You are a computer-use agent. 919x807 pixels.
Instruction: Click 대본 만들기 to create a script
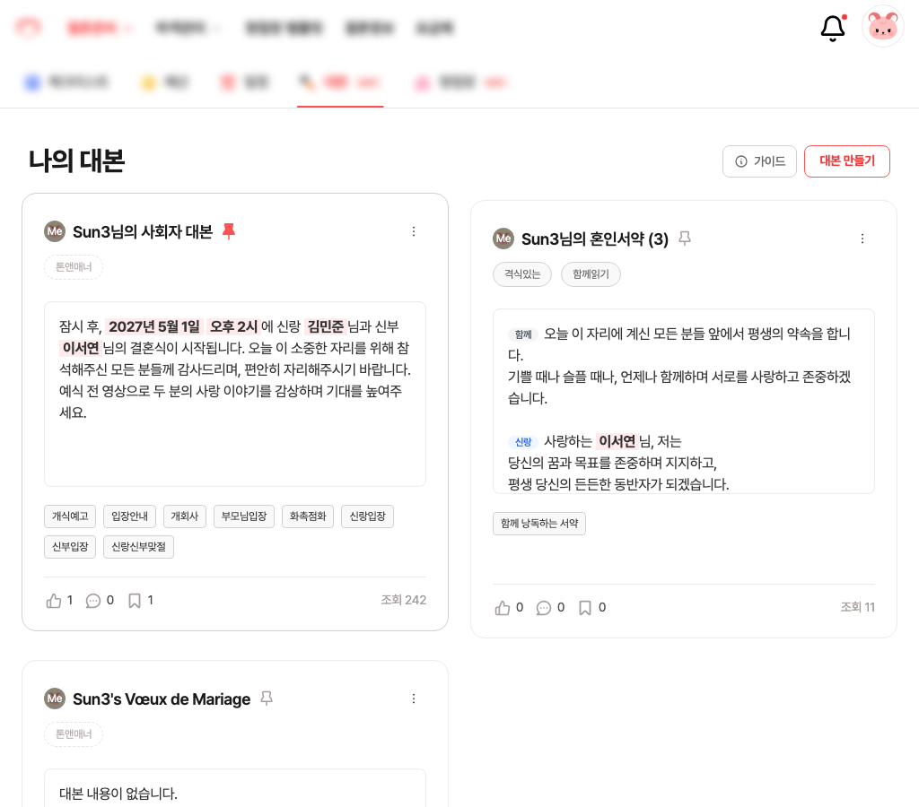coord(847,161)
